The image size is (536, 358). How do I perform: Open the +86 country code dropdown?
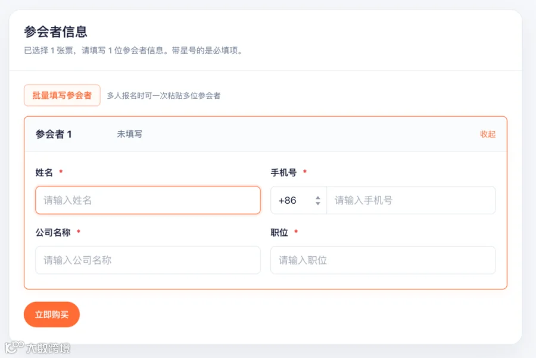click(299, 200)
